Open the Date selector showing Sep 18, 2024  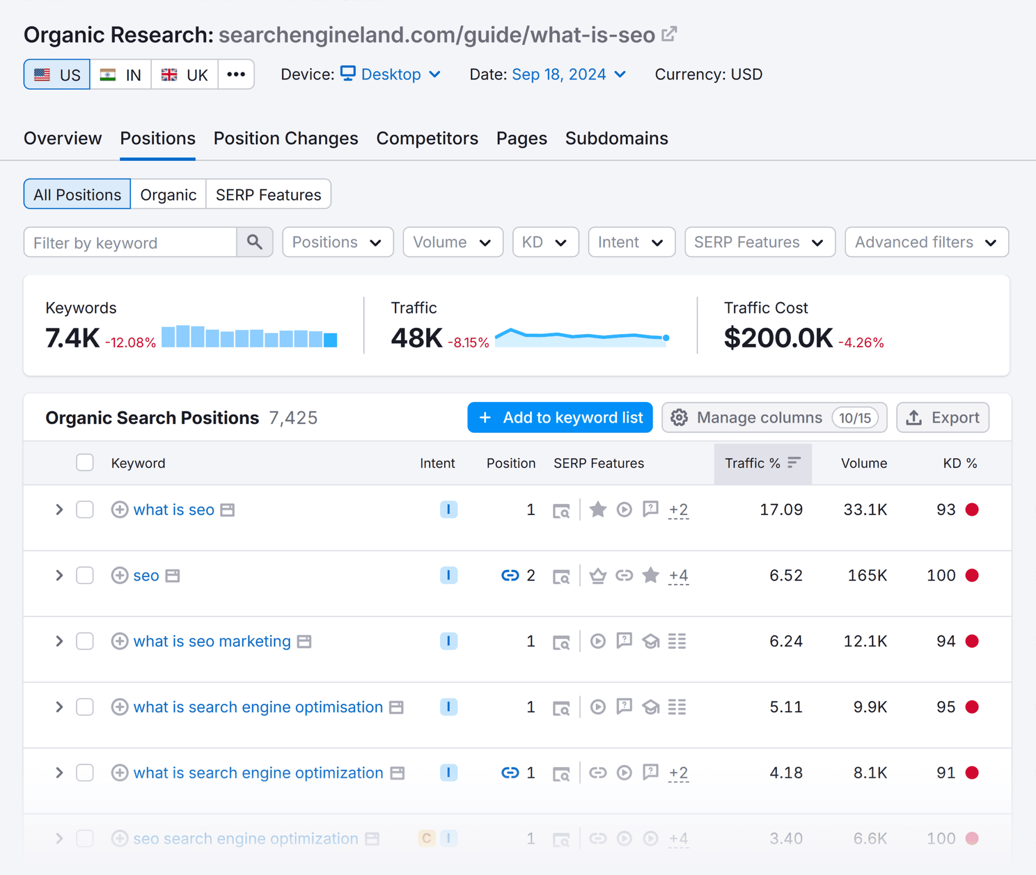(559, 74)
